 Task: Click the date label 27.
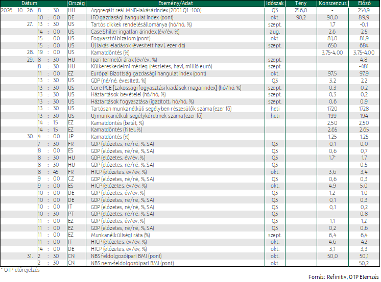(x=30, y=24)
